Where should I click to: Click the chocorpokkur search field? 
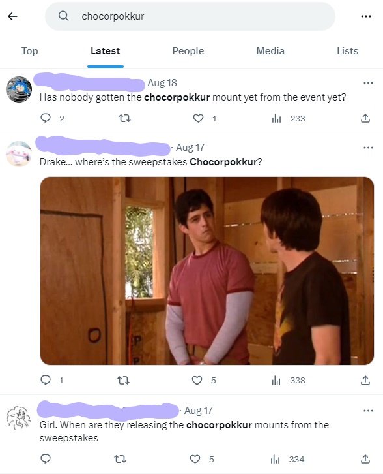pyautogui.click(x=190, y=16)
